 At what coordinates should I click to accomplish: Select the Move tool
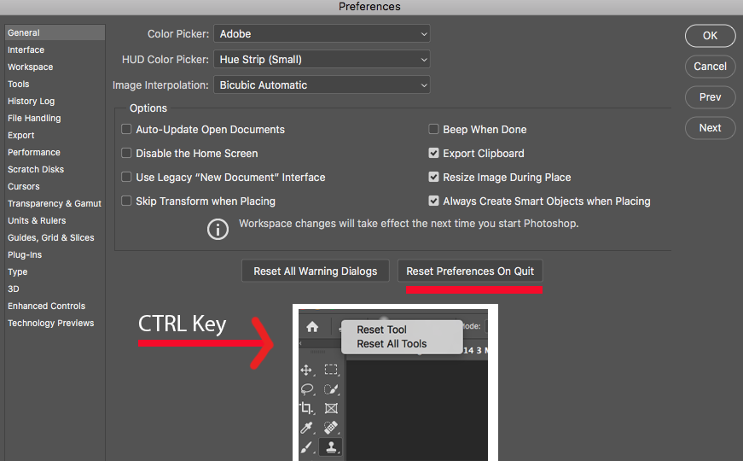[x=307, y=370]
